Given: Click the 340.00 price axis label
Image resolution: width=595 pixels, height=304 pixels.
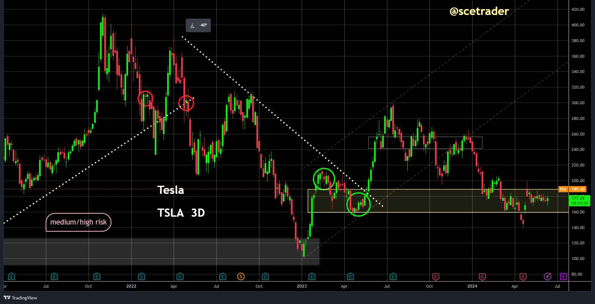Looking at the screenshot, I should coord(578,72).
